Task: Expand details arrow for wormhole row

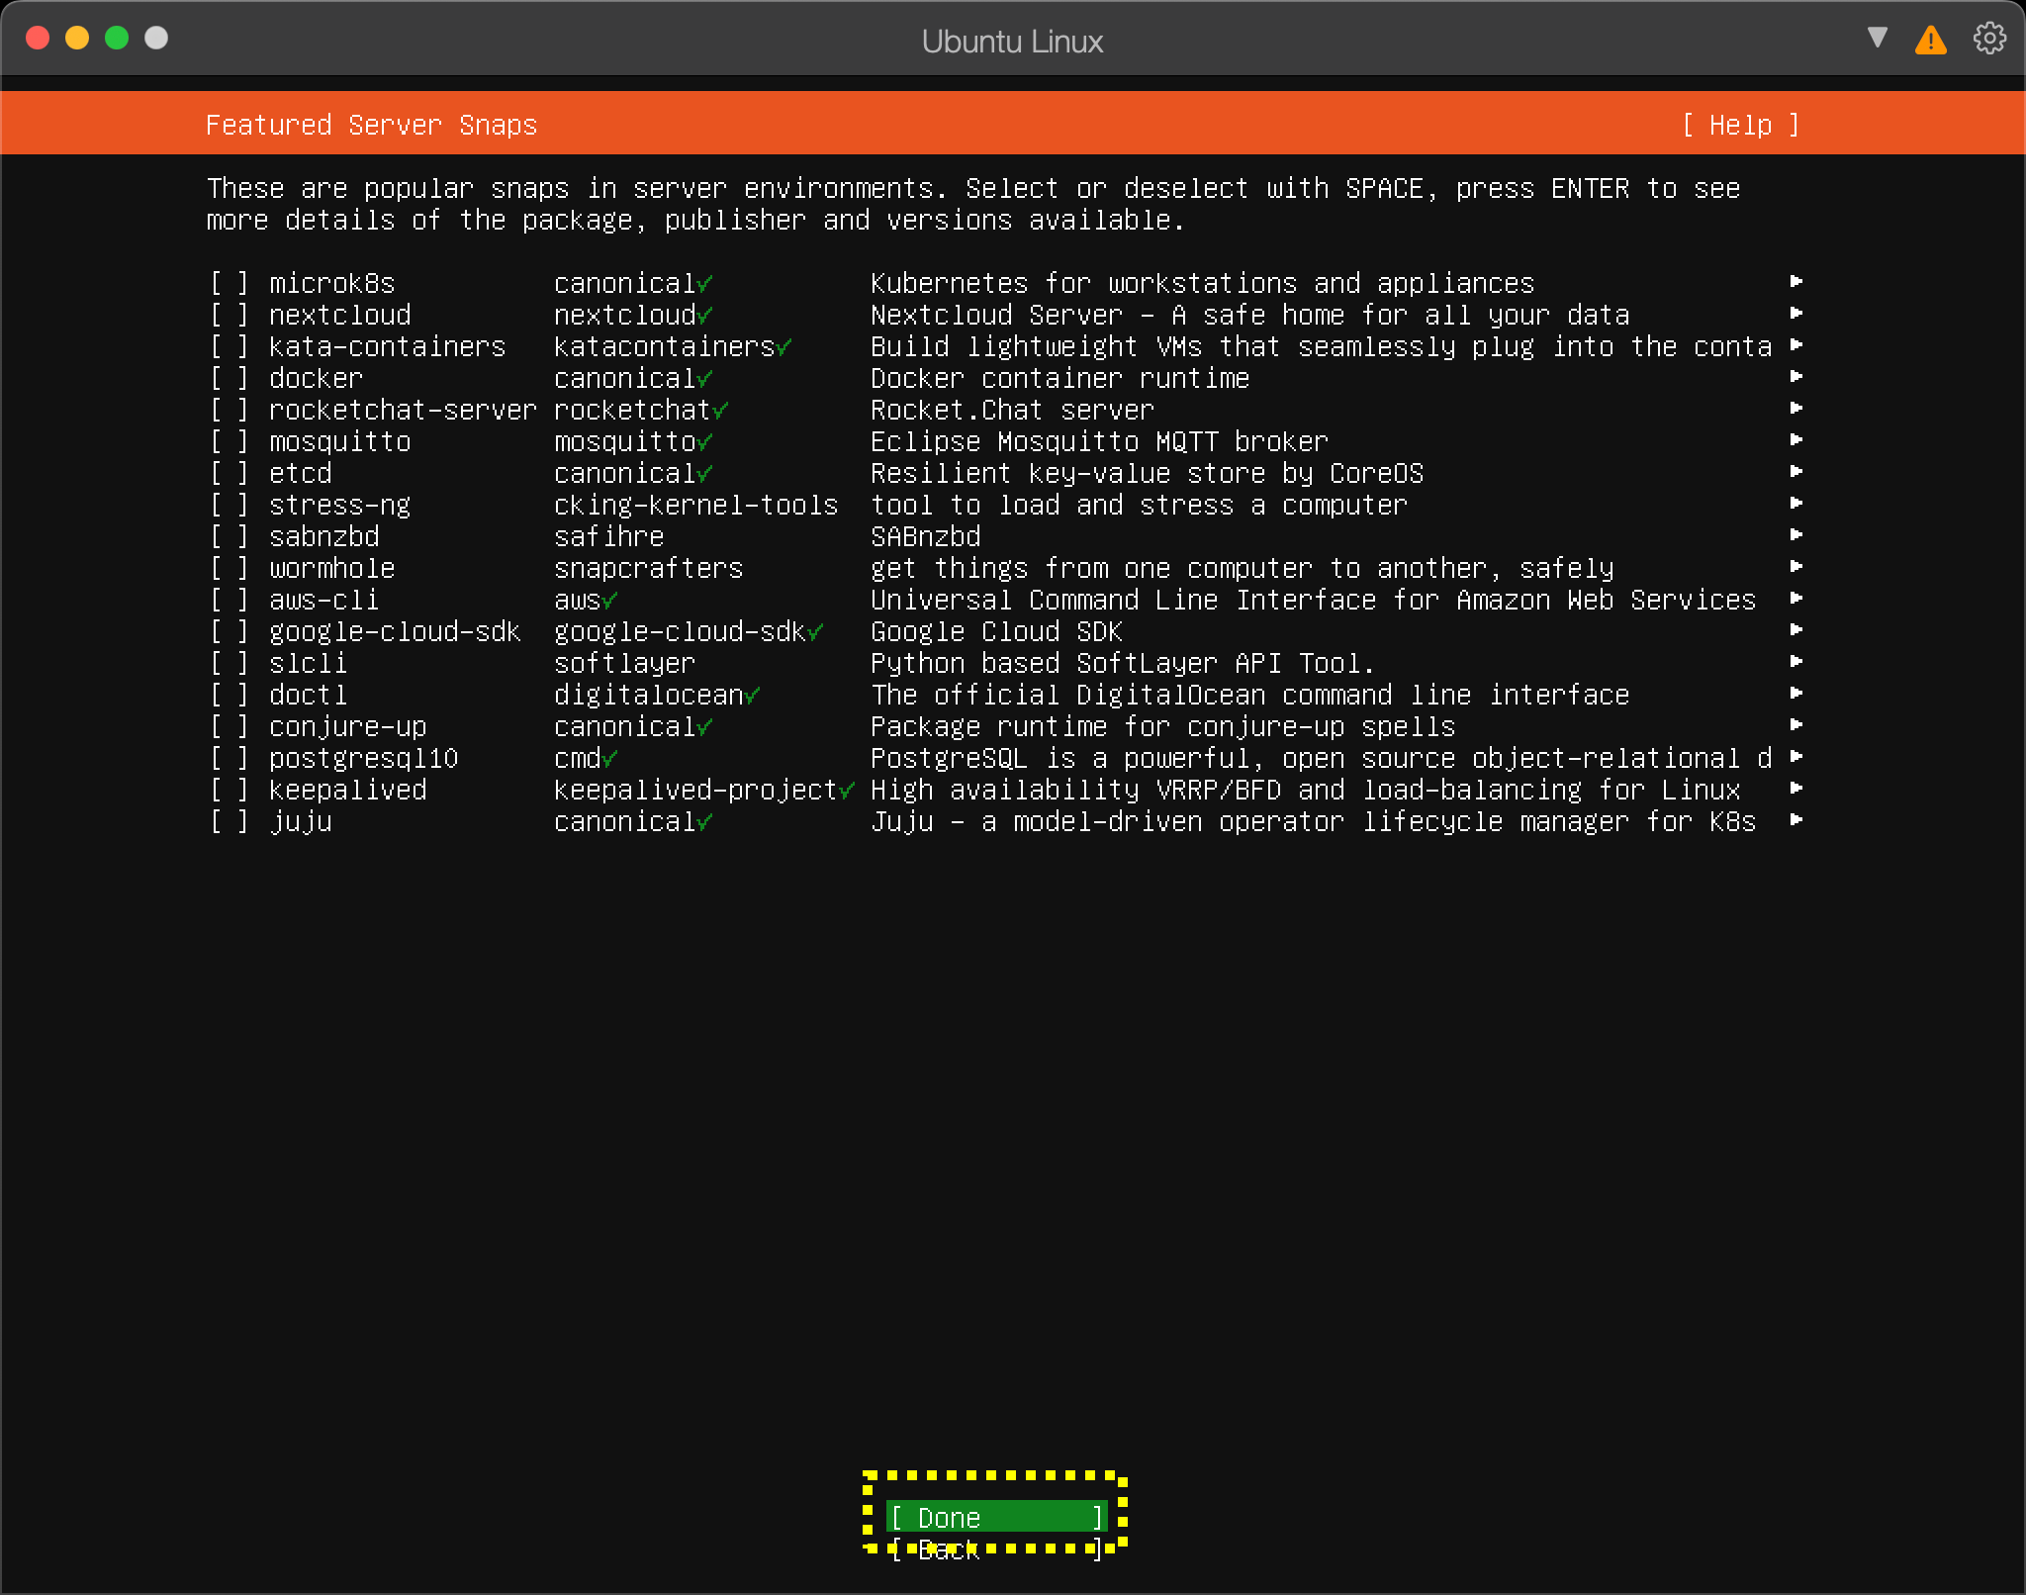Action: tap(1796, 567)
